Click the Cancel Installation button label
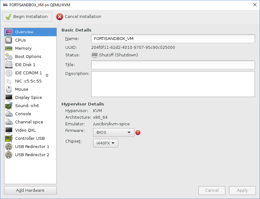The height and width of the screenshot is (199, 260). coord(83,17)
